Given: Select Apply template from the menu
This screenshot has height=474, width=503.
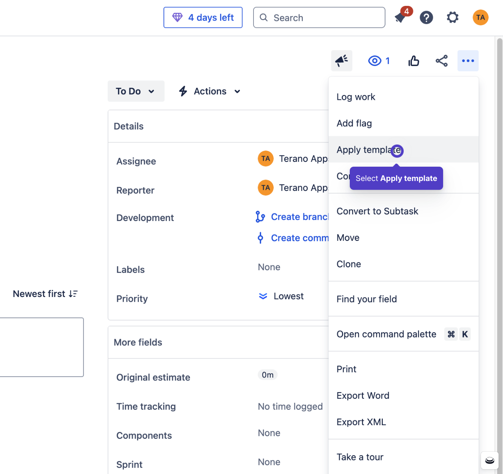Looking at the screenshot, I should coord(368,149).
